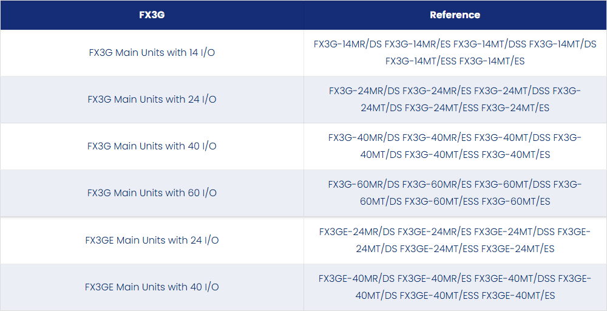Click the FX3G column header
This screenshot has height=311, width=607.
pyautogui.click(x=152, y=15)
